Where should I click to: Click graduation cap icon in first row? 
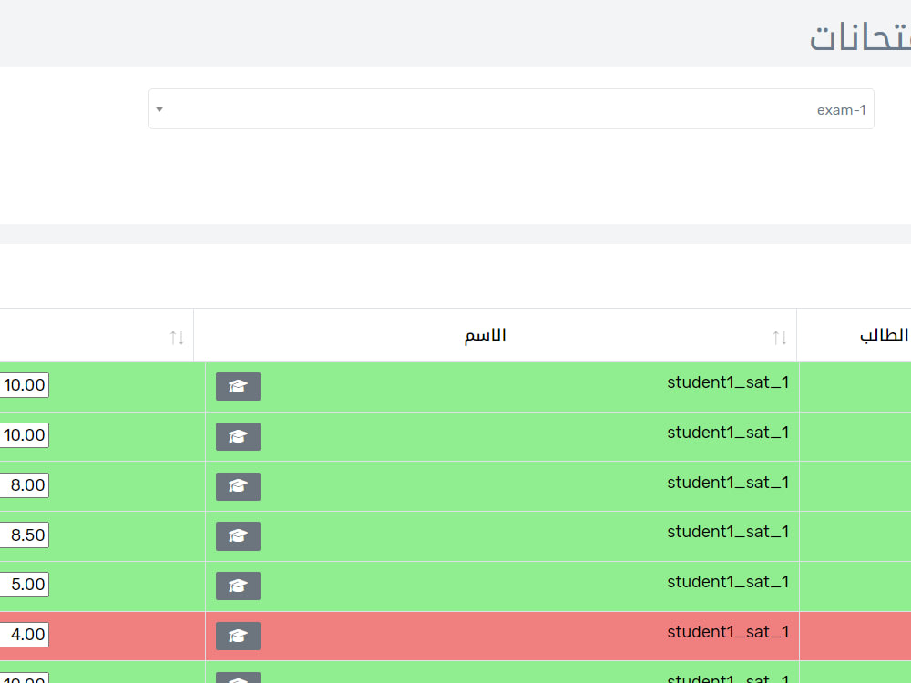click(x=238, y=386)
